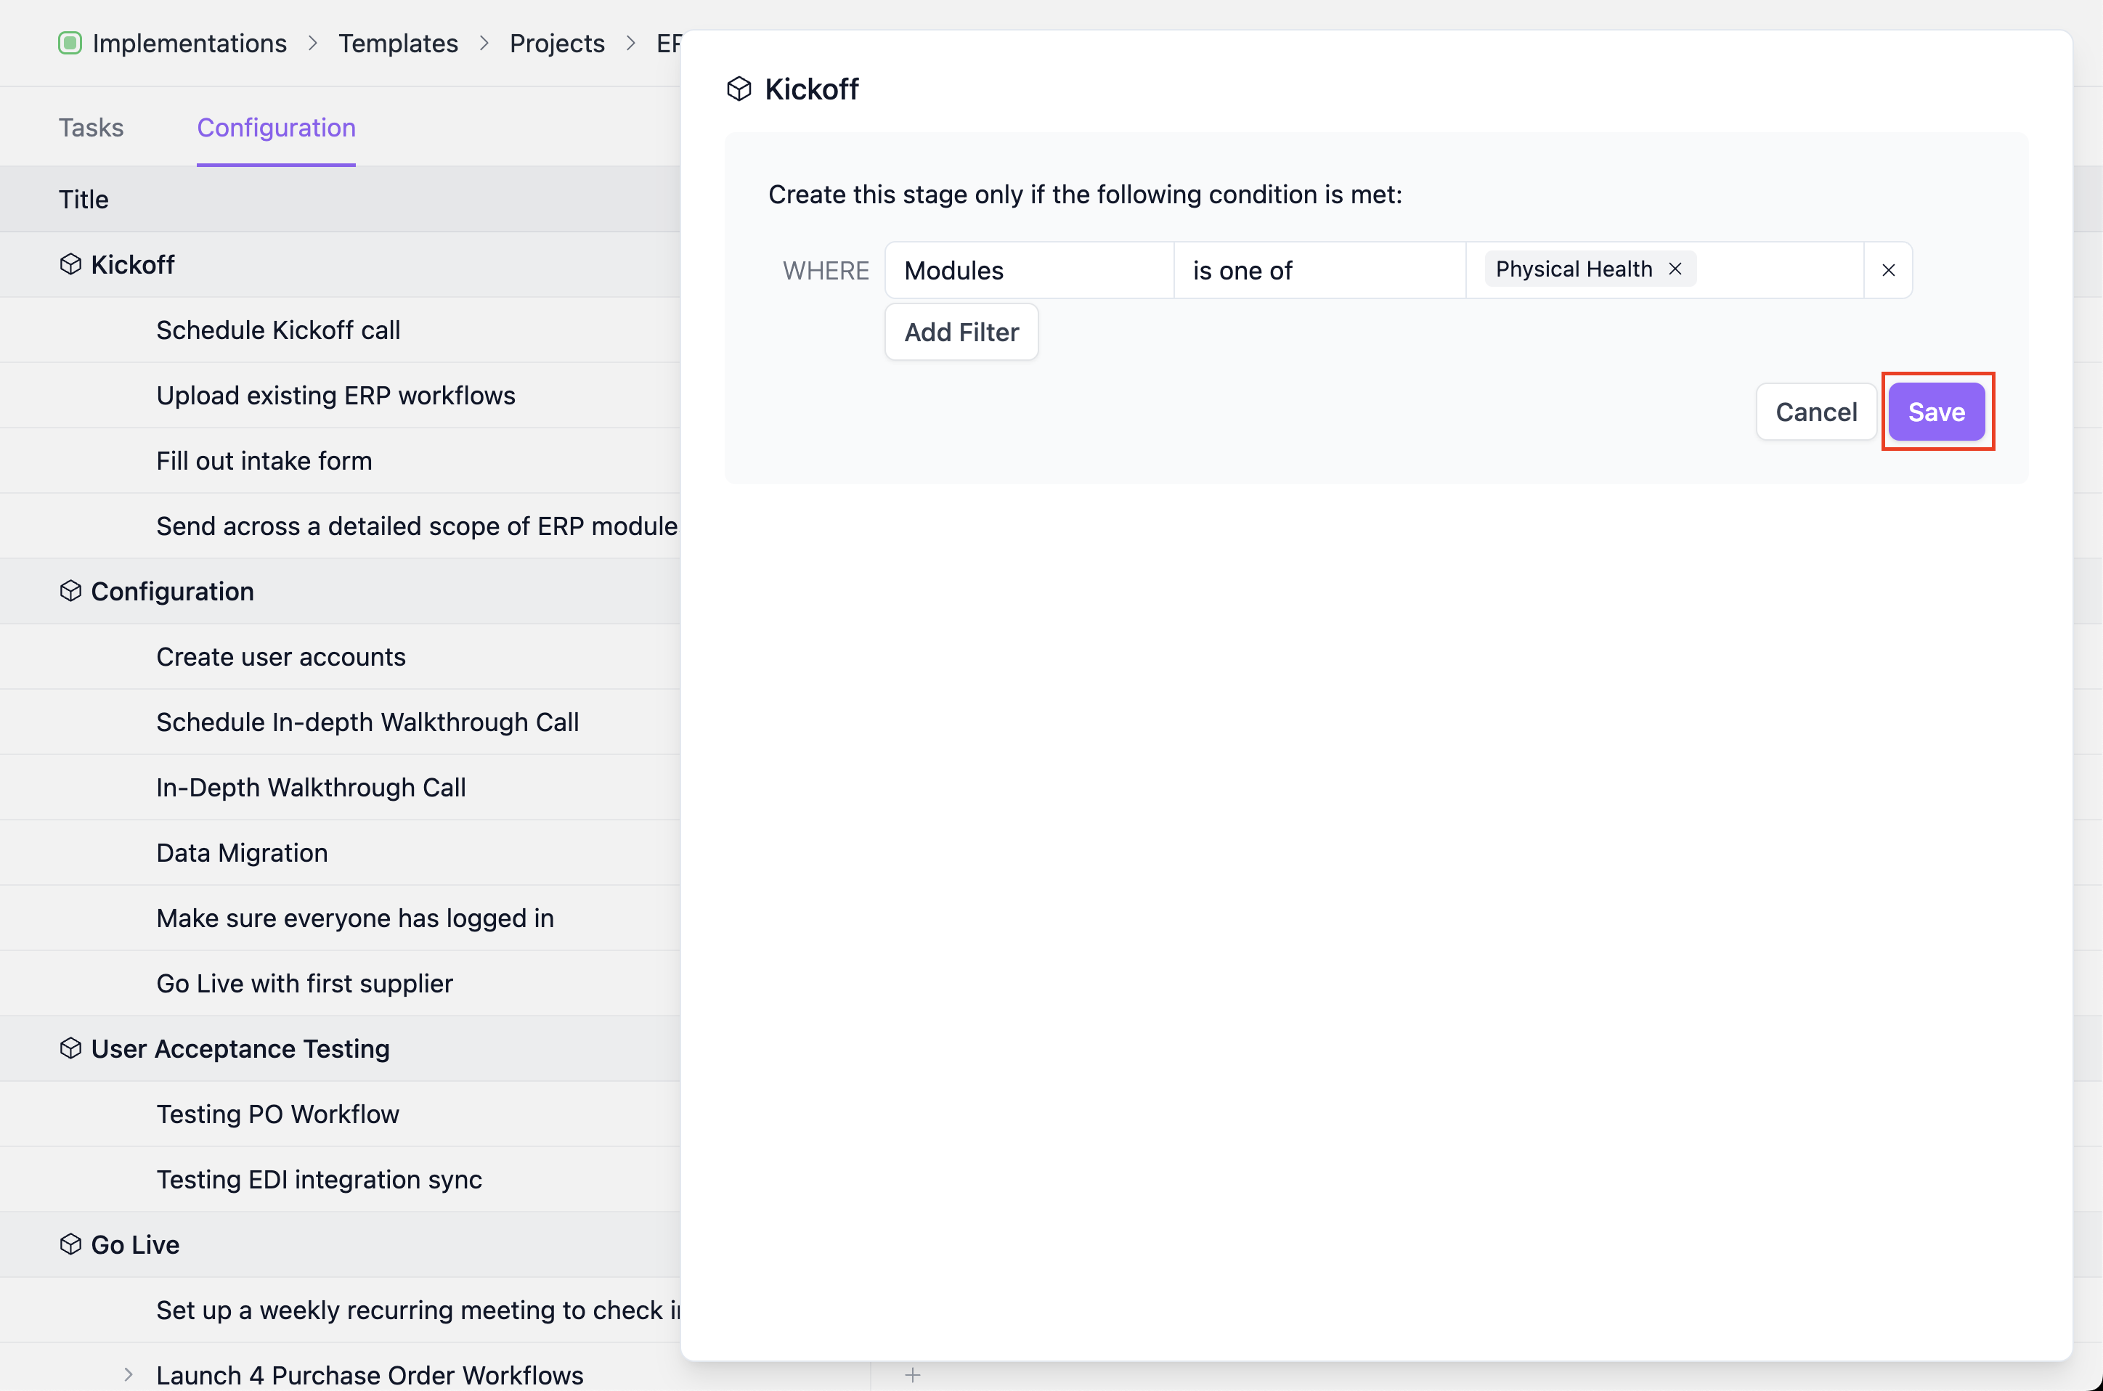The height and width of the screenshot is (1391, 2103).
Task: Open the 'is one of' operator dropdown
Action: pos(1319,269)
